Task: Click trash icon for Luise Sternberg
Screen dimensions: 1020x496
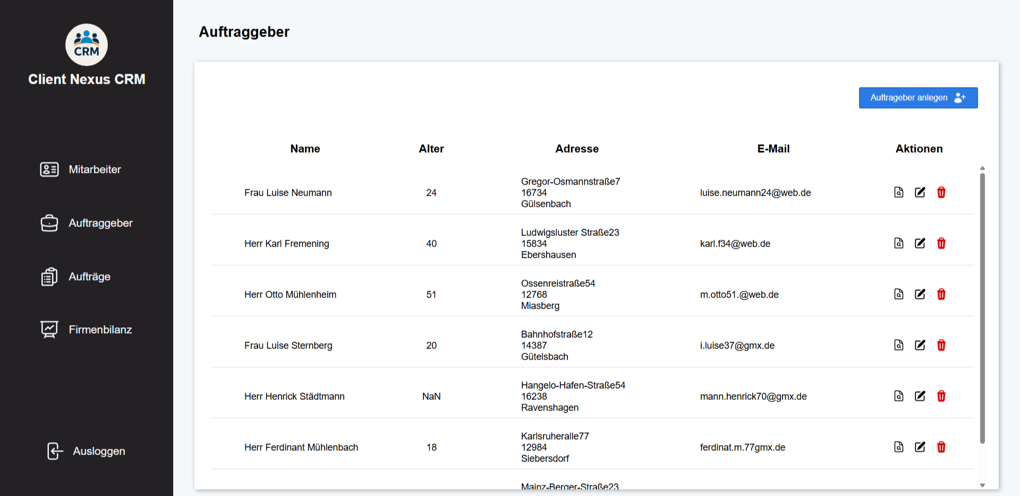Action: (941, 345)
